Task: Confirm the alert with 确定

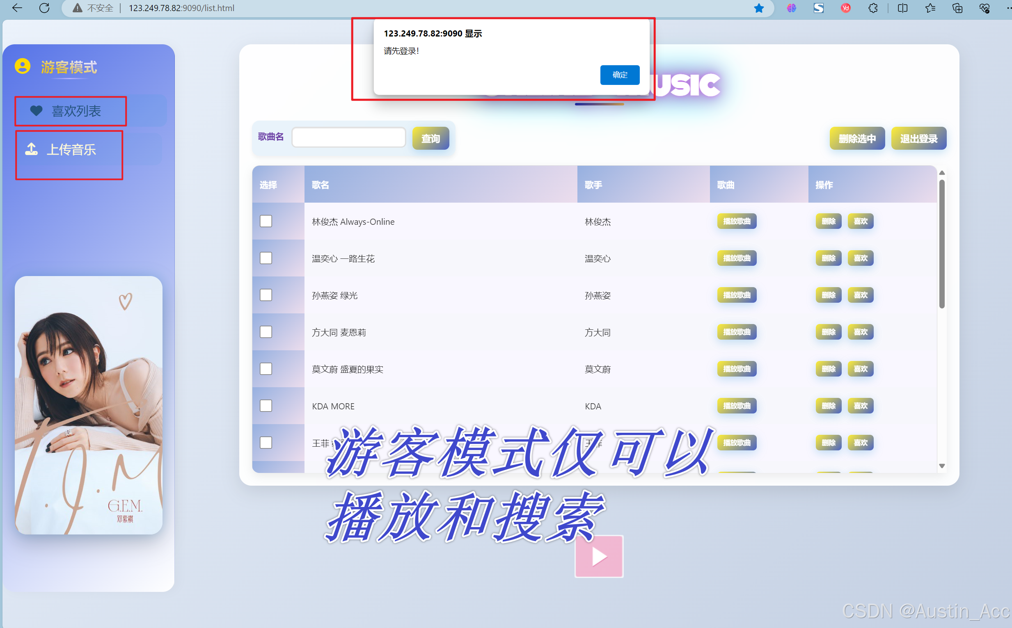Action: (619, 75)
